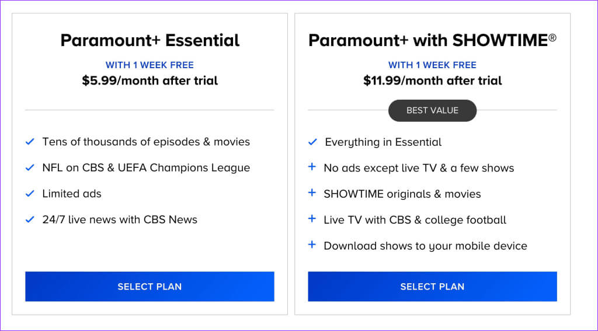598x331 pixels.
Task: Click the $5.99/month after trial price
Action: [149, 80]
